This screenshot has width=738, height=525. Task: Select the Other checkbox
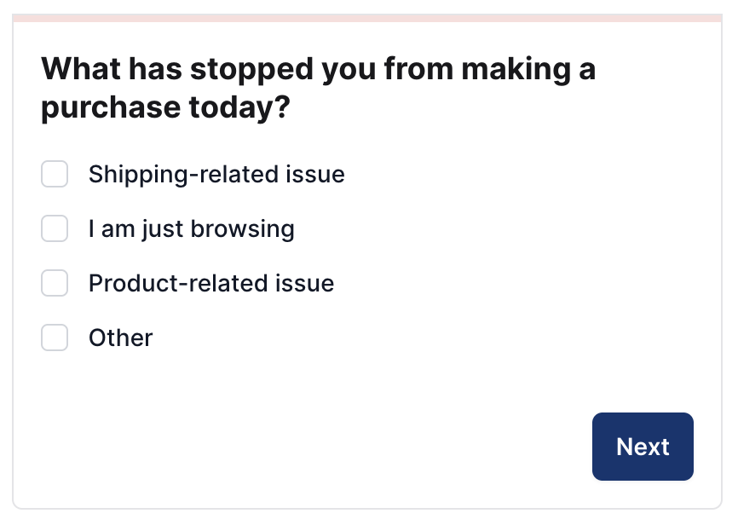click(x=55, y=337)
